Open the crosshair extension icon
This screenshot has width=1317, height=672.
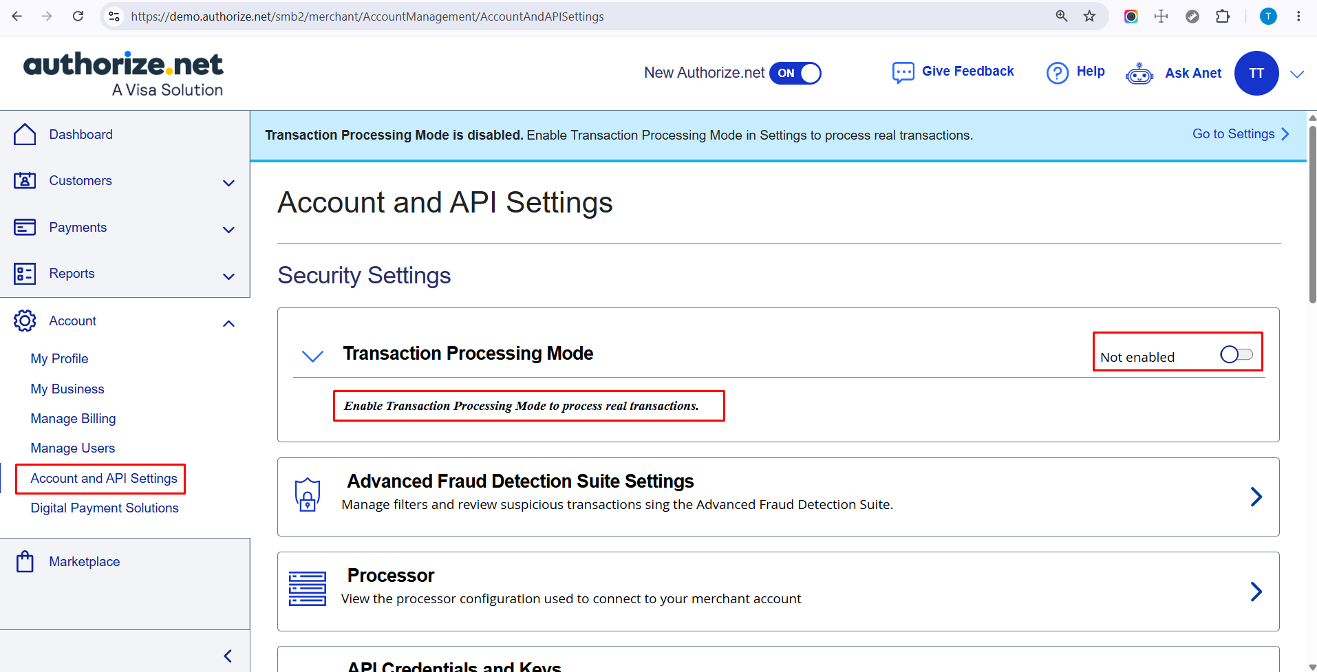point(1161,16)
